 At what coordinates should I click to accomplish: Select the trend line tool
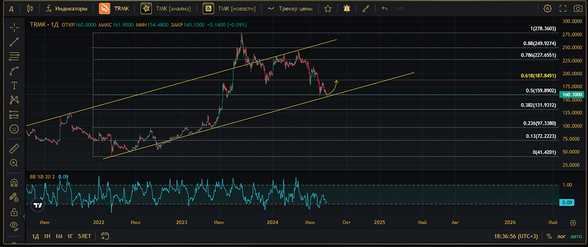coord(14,42)
